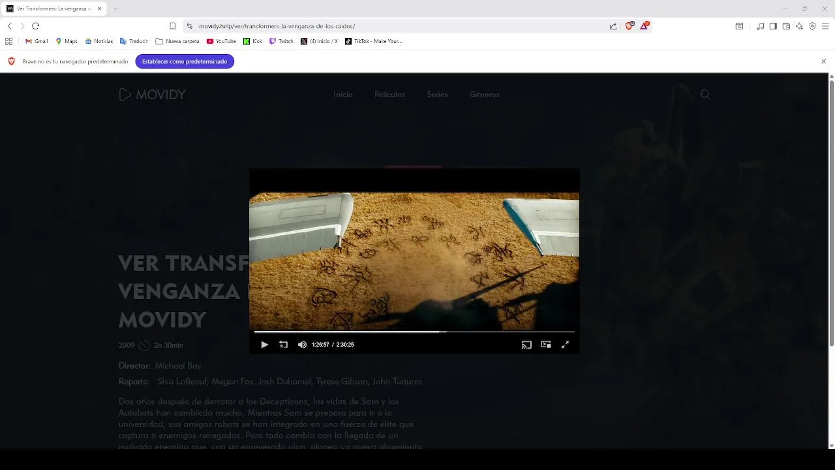Open Gmail bookmark

pyautogui.click(x=37, y=41)
